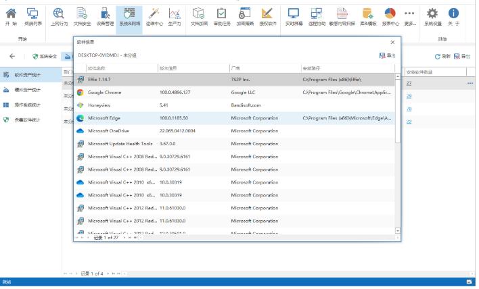
Task: Click the back arrow button
Action: (12, 56)
